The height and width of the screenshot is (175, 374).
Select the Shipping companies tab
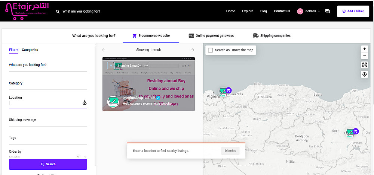(x=272, y=36)
